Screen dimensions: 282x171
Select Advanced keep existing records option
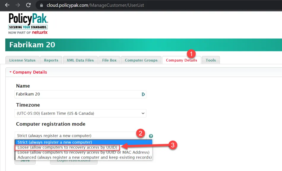click(x=84, y=157)
